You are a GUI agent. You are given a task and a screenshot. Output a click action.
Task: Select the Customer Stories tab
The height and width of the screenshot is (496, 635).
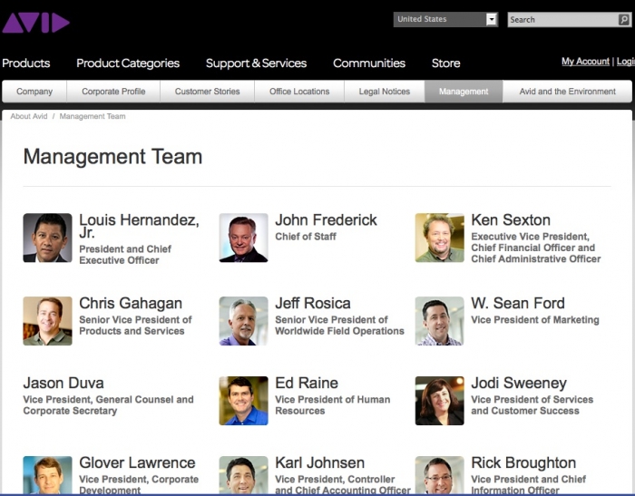tap(208, 92)
